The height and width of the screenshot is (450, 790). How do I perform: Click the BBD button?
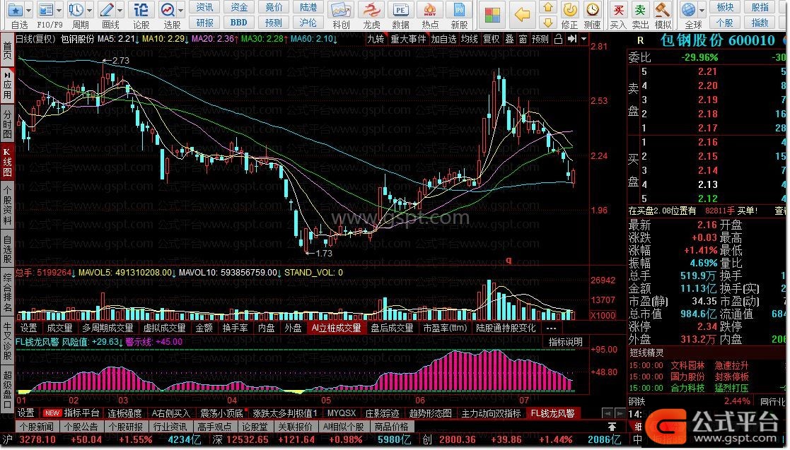[239, 23]
